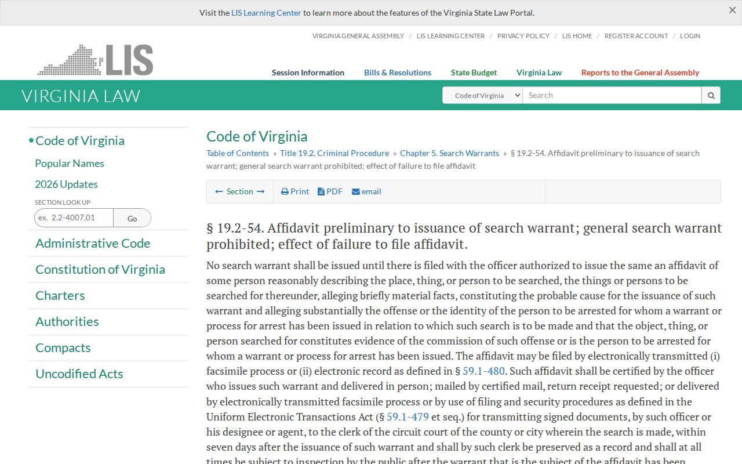Open the State Budget menu
The image size is (742, 464).
[x=474, y=72]
